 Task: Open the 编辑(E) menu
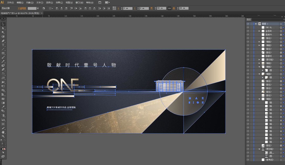point(20,3)
